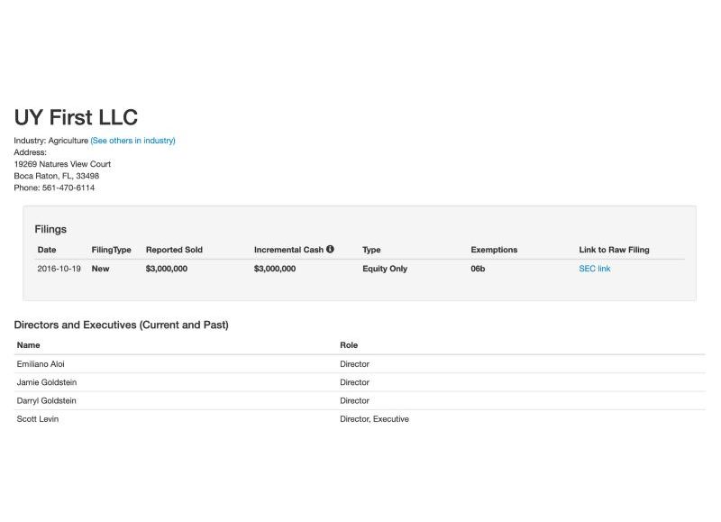Click the Equity Only type cell
Image resolution: width=721 pixels, height=522 pixels.
(385, 269)
